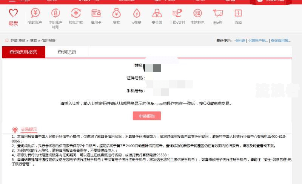Click tip 1 about 中国人民银行征信中心
302x184 pixels.
pyautogui.click(x=149, y=139)
